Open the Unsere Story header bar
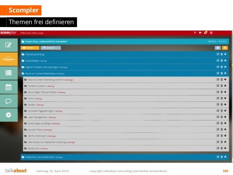 point(125,42)
